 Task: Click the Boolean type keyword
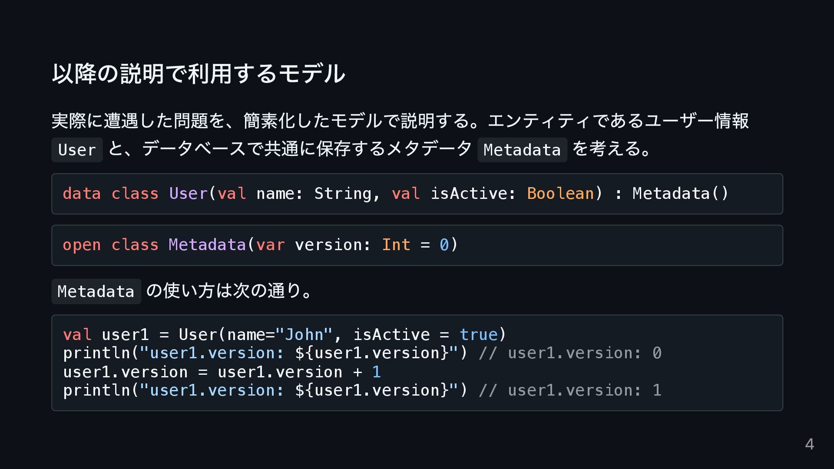560,194
